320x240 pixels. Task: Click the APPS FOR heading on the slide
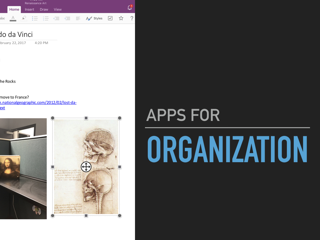(183, 115)
